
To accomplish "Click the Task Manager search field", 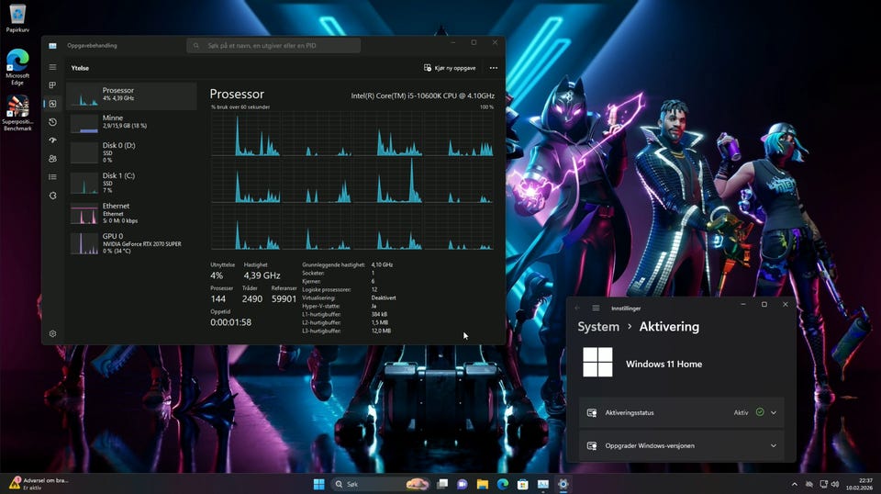I will click(273, 45).
